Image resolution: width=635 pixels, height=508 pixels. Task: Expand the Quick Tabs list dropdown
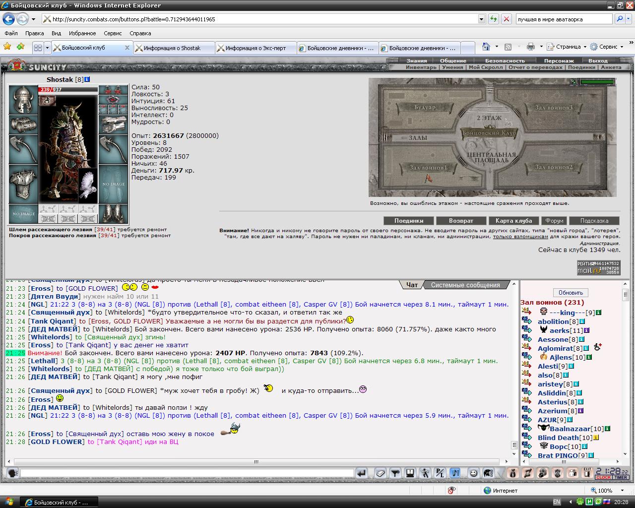tap(47, 48)
